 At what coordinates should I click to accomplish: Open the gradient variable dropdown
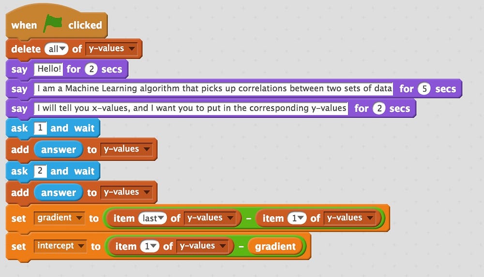tap(60, 218)
